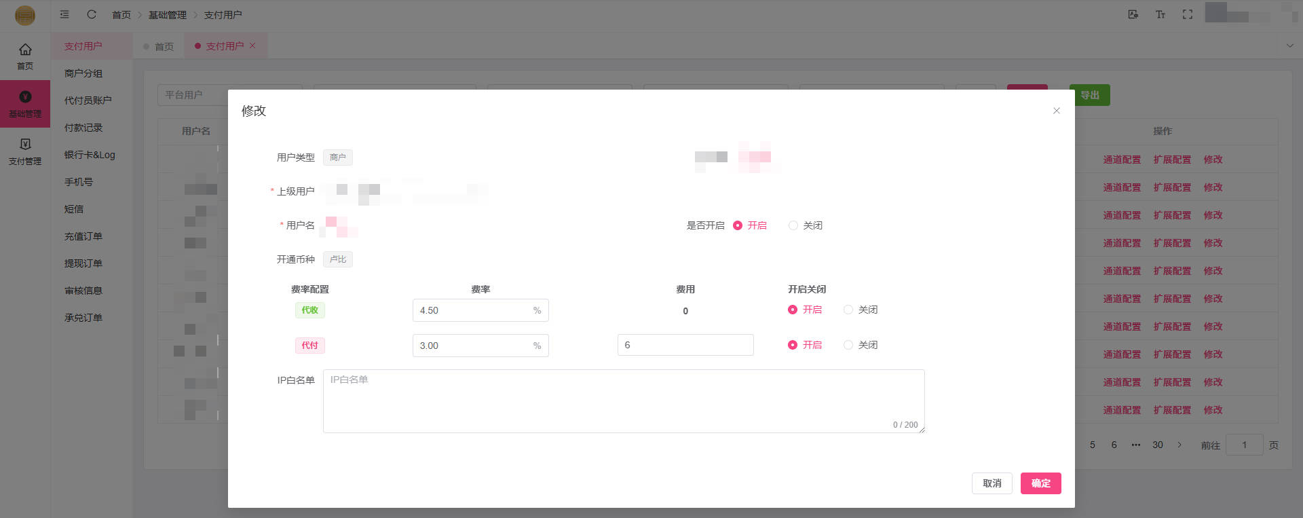Click the 确定 button
1303x518 pixels.
1040,483
